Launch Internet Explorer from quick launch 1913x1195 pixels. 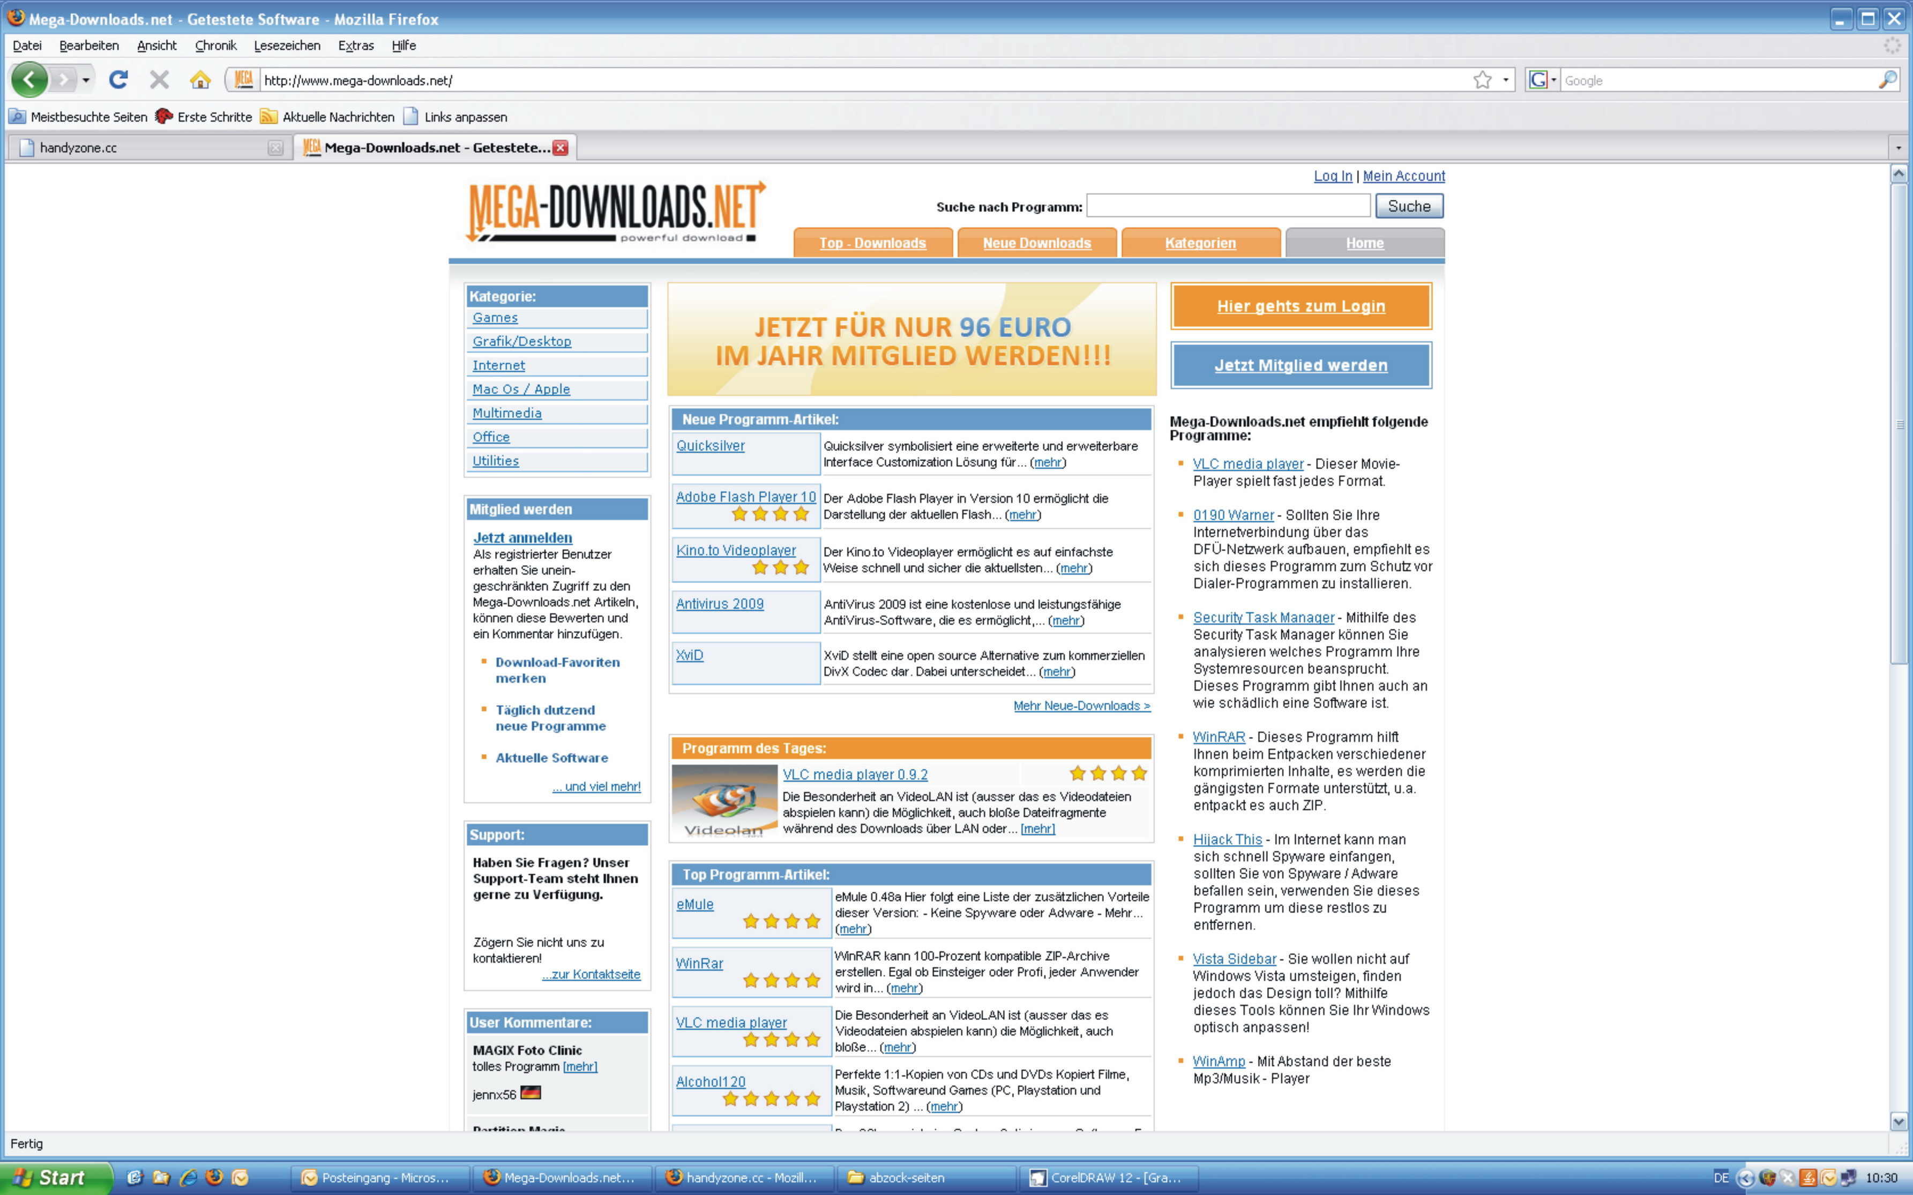pos(188,1178)
